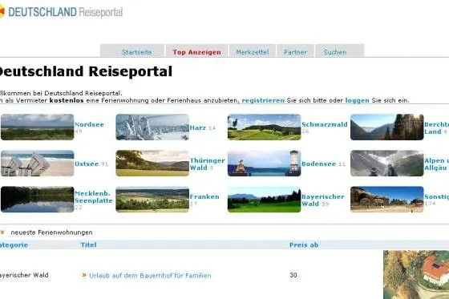The image size is (449, 299).
Task: Click the Deutschland Reiseportal logo
Action: pos(61,12)
